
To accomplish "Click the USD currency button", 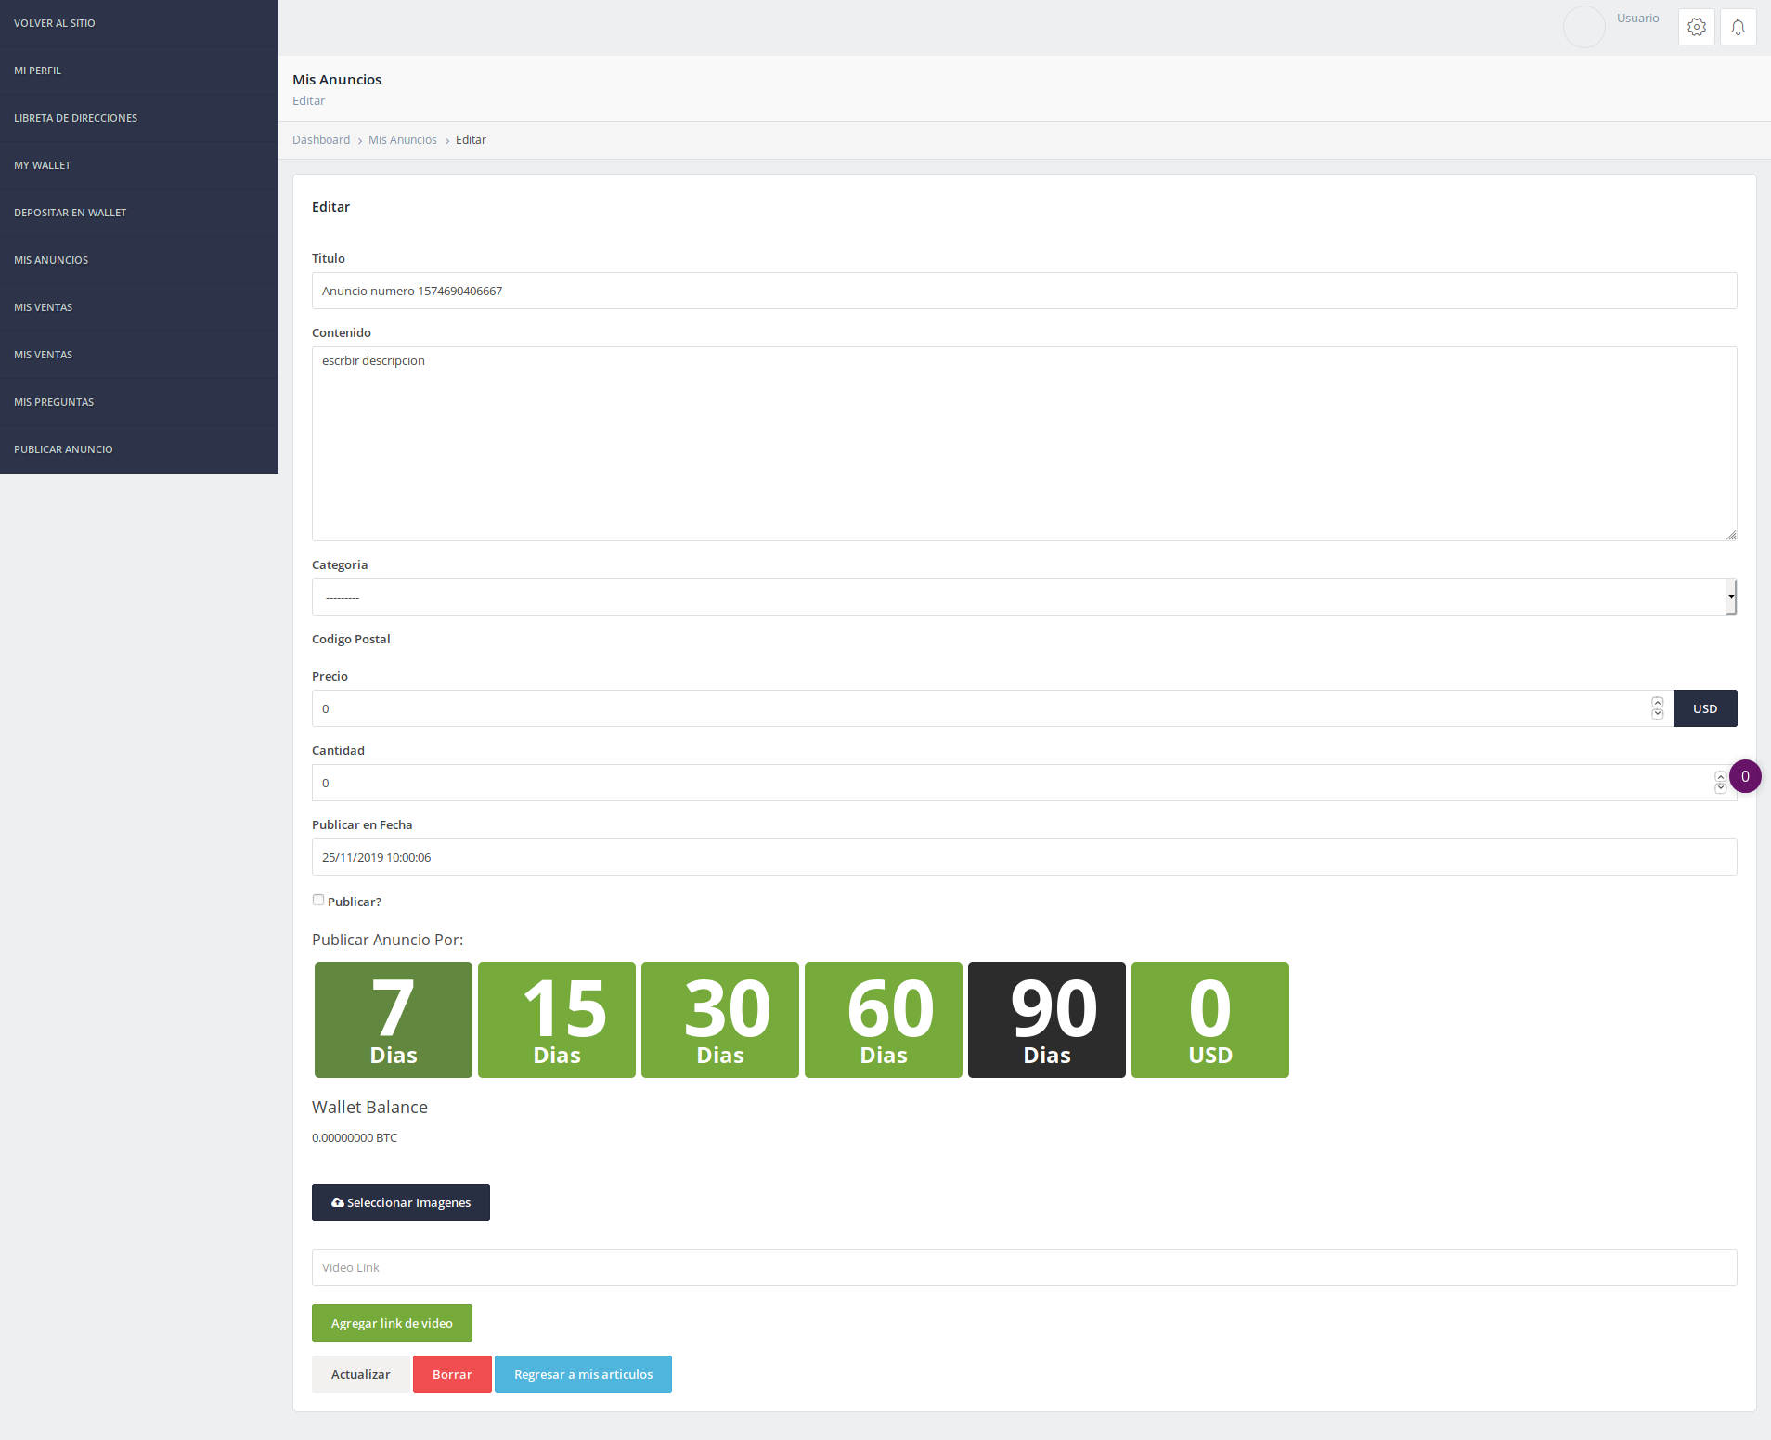I will [x=1705, y=708].
